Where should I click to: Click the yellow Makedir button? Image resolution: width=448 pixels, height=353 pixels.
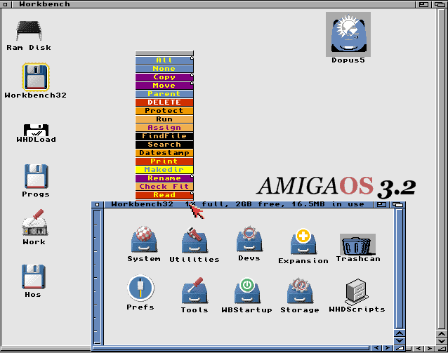[x=164, y=170]
